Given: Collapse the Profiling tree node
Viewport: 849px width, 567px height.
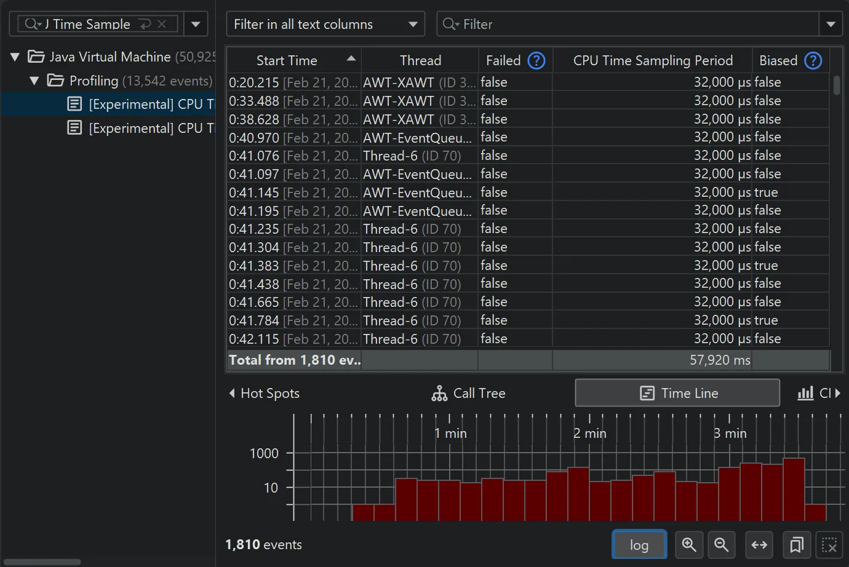Looking at the screenshot, I should (34, 81).
